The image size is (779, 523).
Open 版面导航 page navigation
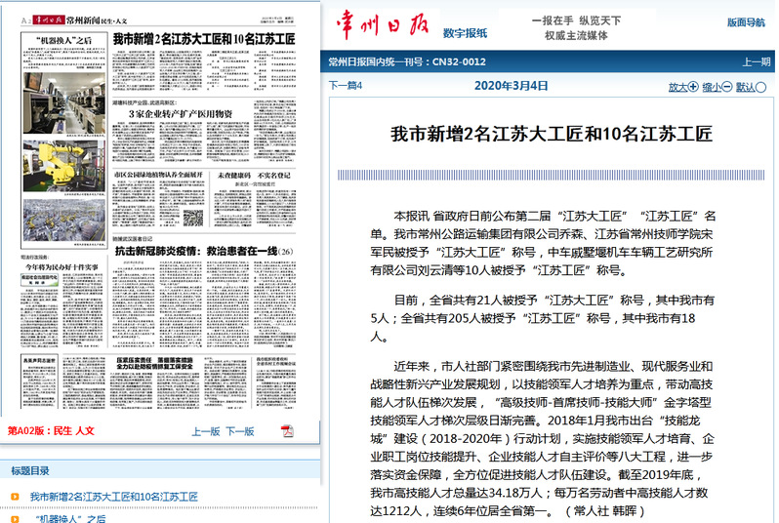click(746, 22)
